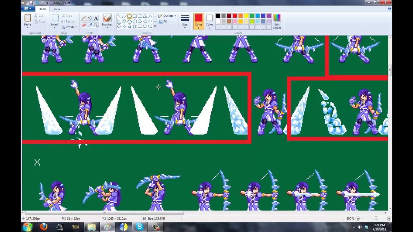The height and width of the screenshot is (232, 413).
Task: Click the Copy button
Action: point(39,22)
